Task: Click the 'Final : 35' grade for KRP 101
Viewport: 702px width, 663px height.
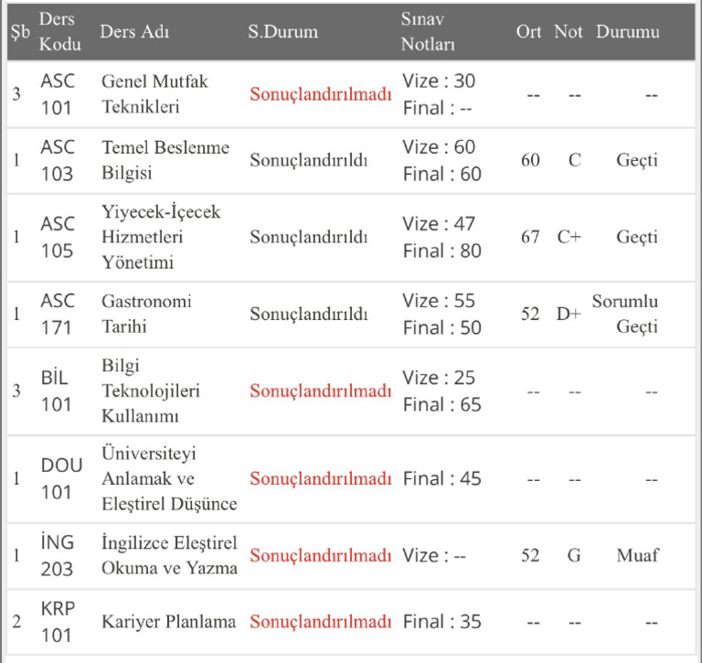Action: point(441,622)
